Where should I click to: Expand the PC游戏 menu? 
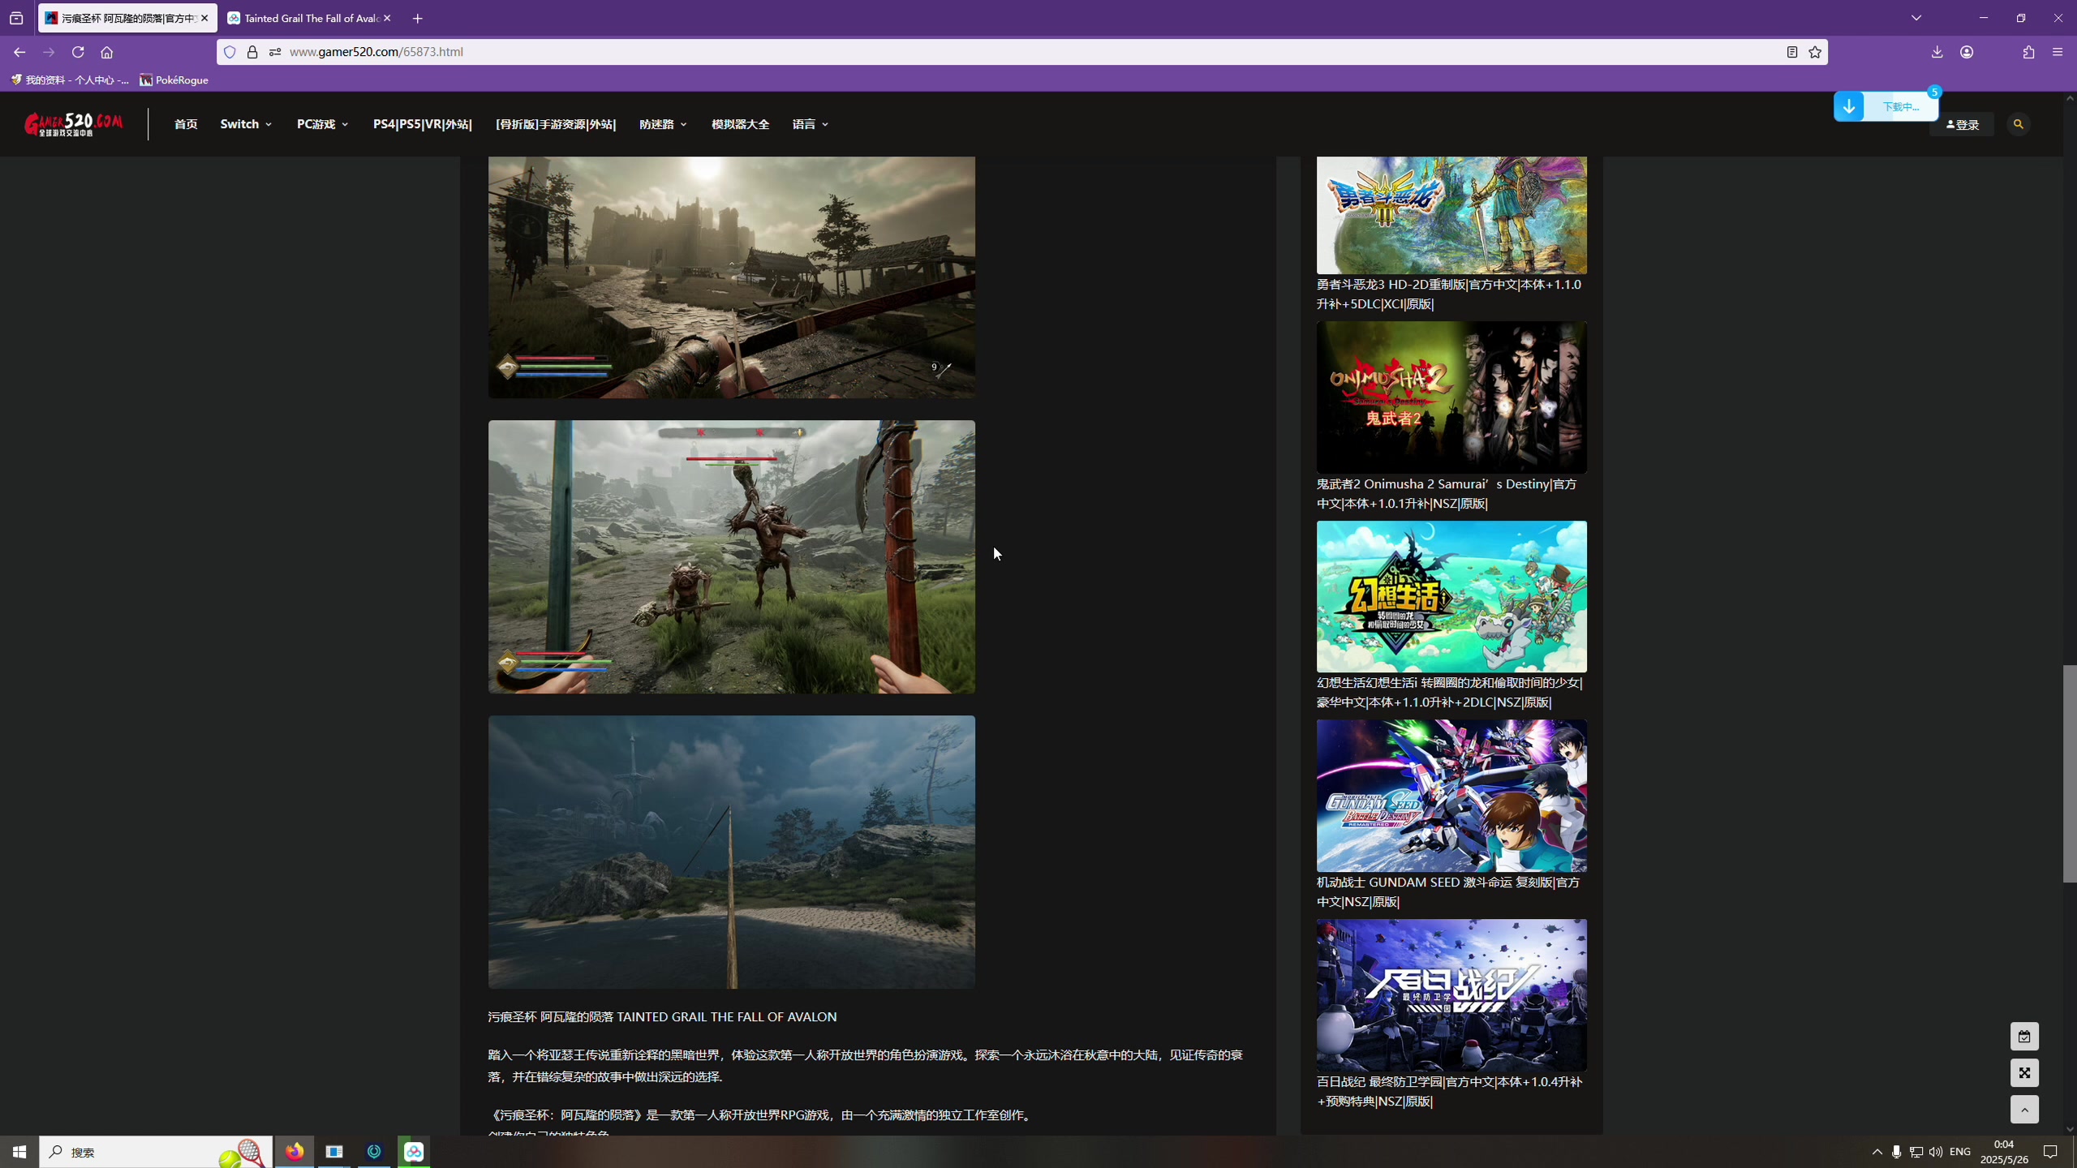click(x=322, y=124)
